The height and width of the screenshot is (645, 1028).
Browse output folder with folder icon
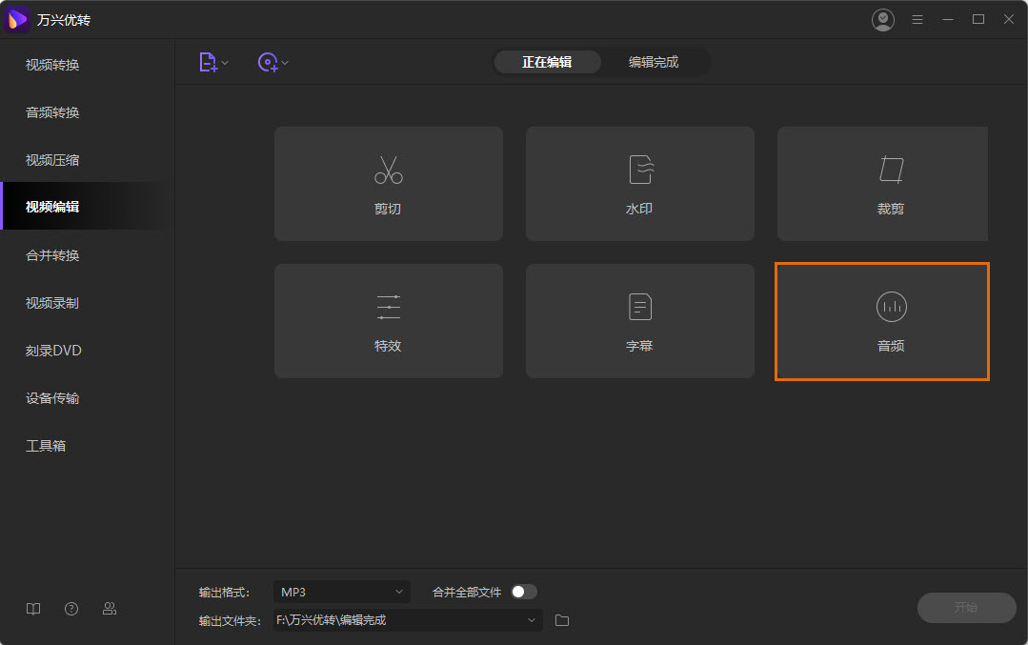(562, 620)
